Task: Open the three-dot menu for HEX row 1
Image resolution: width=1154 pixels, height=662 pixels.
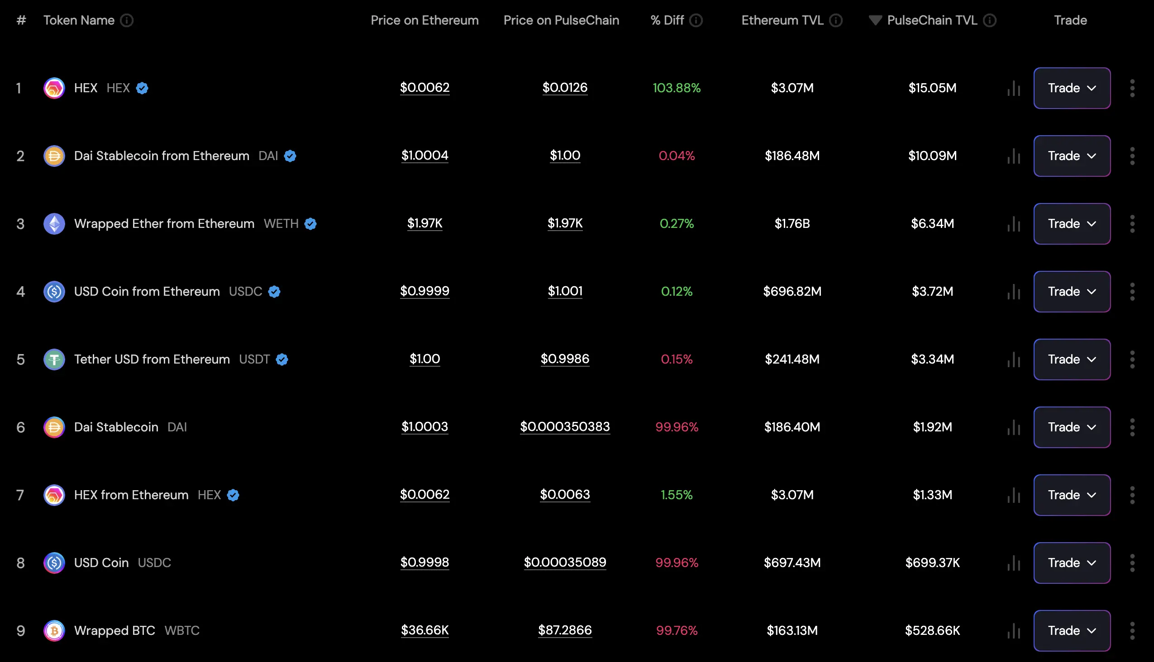Action: coord(1132,88)
